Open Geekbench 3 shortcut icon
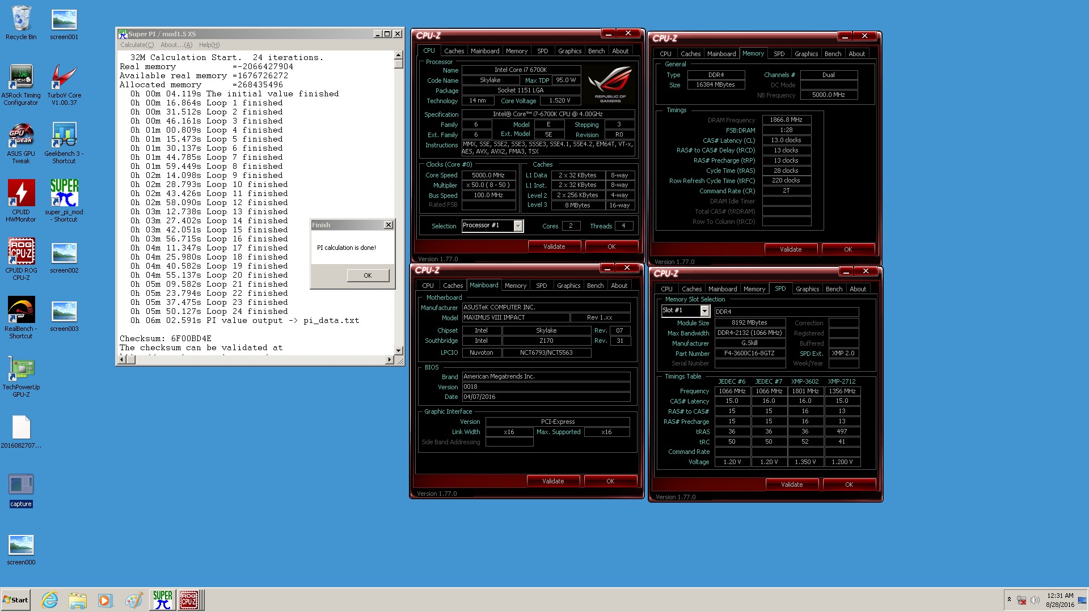This screenshot has height=612, width=1089. pyautogui.click(x=64, y=143)
